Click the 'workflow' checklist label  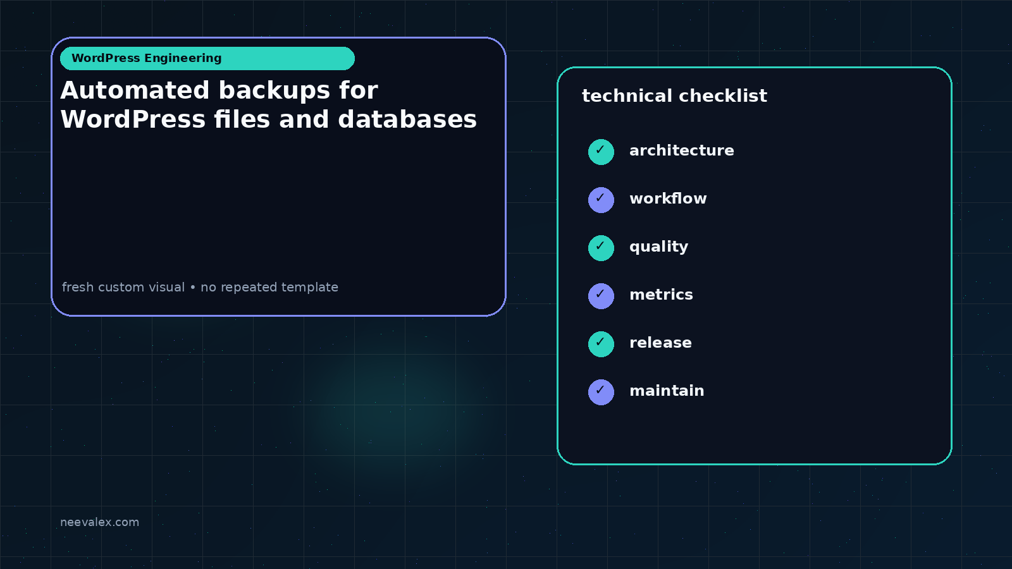click(x=668, y=199)
